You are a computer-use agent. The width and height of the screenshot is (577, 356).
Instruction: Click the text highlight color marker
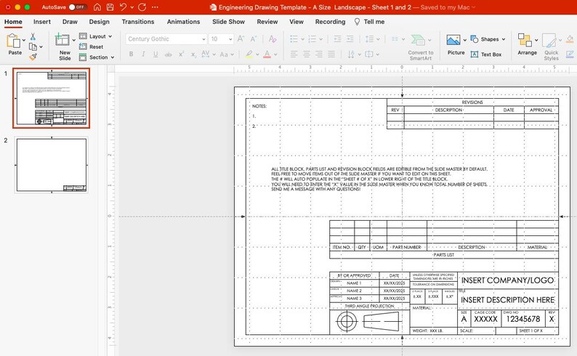[249, 54]
